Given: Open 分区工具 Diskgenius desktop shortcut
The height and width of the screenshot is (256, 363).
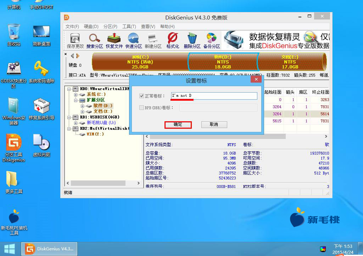Looking at the screenshot, I should coord(14,148).
